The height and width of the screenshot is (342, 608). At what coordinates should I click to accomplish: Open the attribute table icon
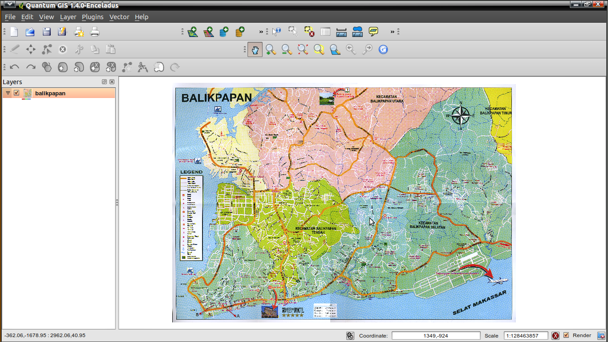coord(325,31)
